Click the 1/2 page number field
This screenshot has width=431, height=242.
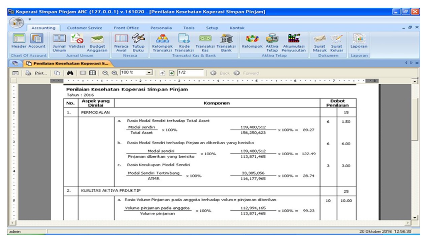[x=191, y=73]
